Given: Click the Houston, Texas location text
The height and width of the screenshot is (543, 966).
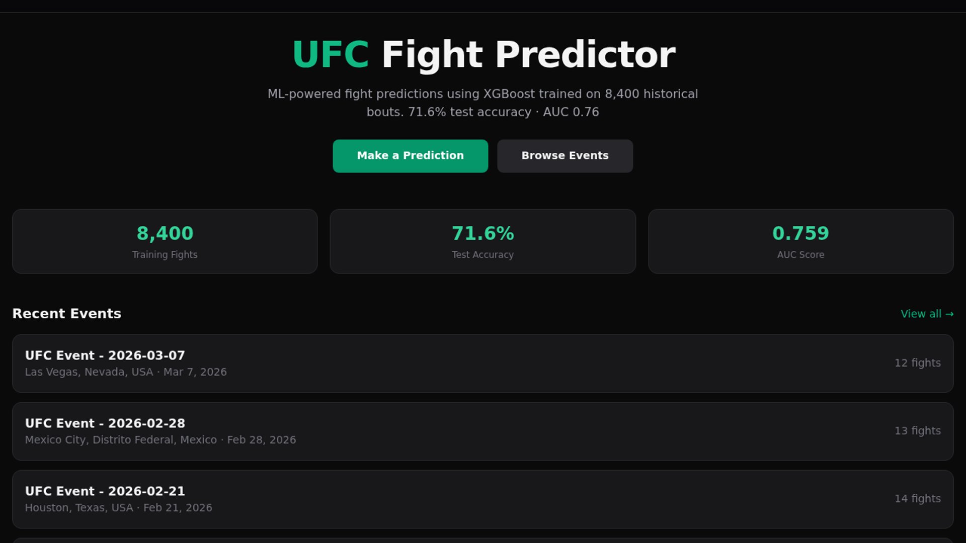Looking at the screenshot, I should pyautogui.click(x=79, y=508).
